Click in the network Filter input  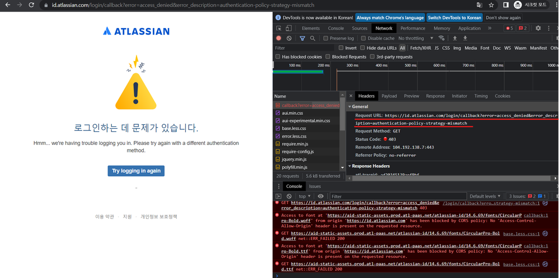tap(304, 48)
